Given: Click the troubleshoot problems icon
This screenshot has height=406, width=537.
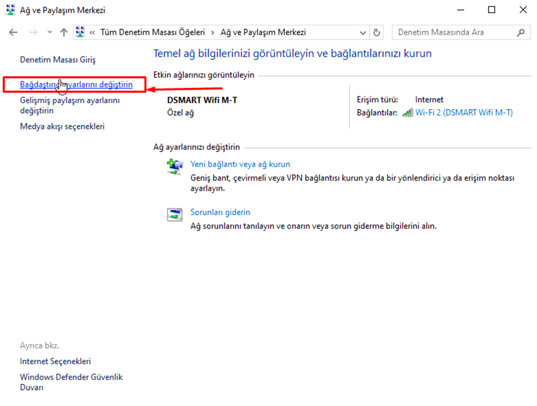Looking at the screenshot, I should [174, 215].
